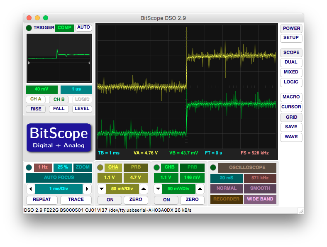The height and width of the screenshot is (247, 327).
Task: Open the SETUP dialog
Action: pos(291,38)
